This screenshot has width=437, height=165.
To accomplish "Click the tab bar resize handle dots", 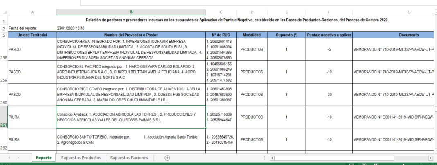I will click(264, 158).
